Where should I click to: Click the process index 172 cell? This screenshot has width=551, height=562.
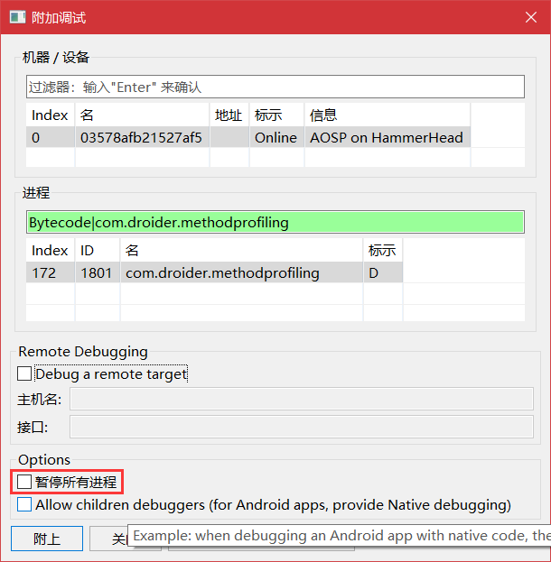click(50, 272)
